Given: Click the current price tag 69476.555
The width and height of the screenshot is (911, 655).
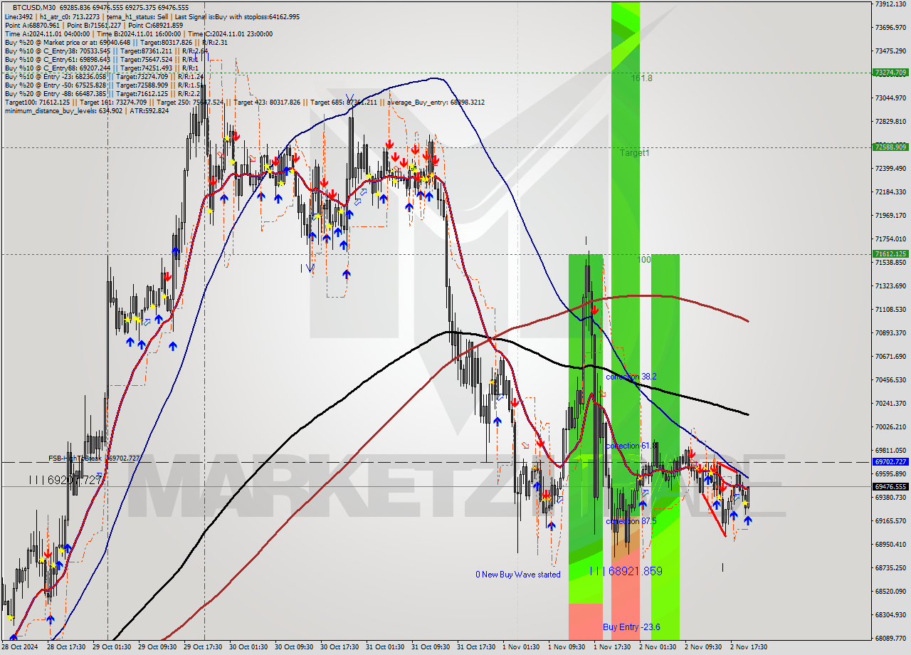Looking at the screenshot, I should 890,486.
